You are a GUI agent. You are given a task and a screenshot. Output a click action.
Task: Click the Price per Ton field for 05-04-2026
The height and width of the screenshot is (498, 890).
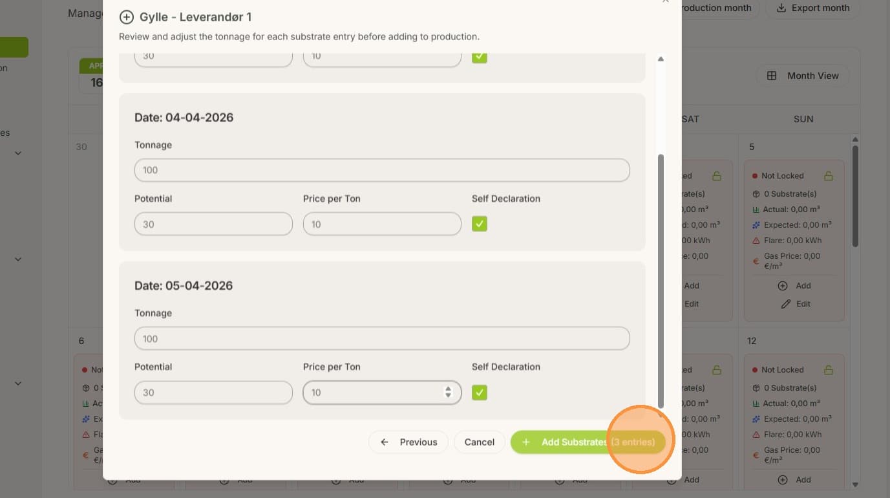click(x=382, y=393)
